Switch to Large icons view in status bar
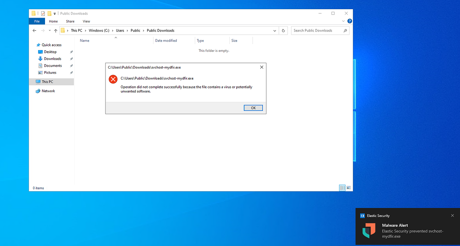The width and height of the screenshot is (460, 246). (349, 188)
